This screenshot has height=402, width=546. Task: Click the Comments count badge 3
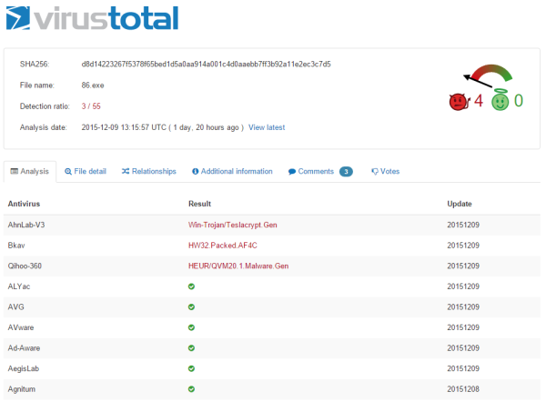point(346,172)
